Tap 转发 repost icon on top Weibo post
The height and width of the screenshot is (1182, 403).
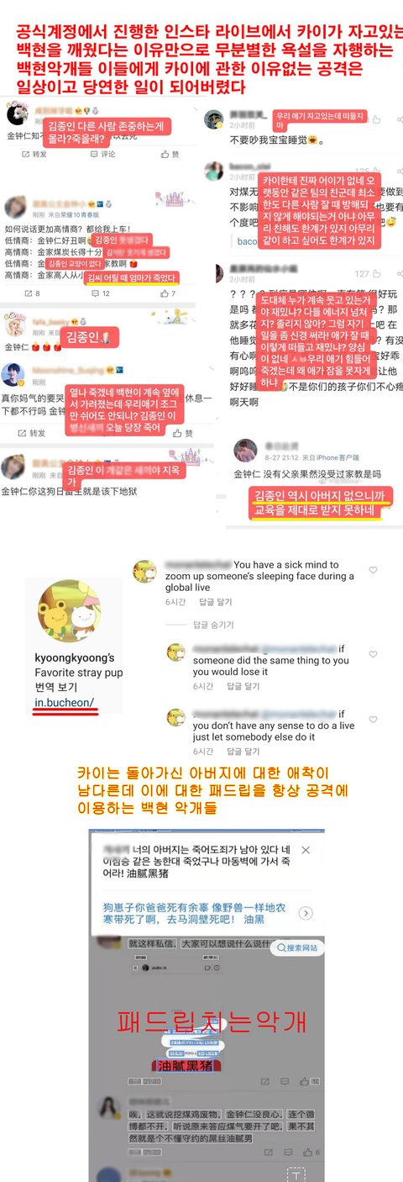point(32,155)
